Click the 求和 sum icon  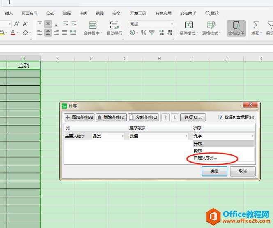pyautogui.click(x=256, y=26)
